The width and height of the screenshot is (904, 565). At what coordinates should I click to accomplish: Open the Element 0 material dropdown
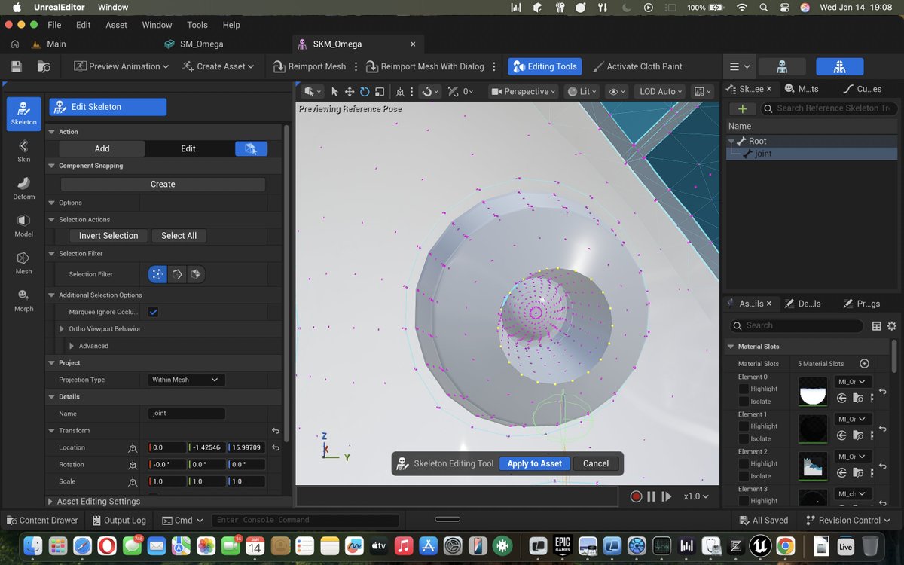(853, 382)
